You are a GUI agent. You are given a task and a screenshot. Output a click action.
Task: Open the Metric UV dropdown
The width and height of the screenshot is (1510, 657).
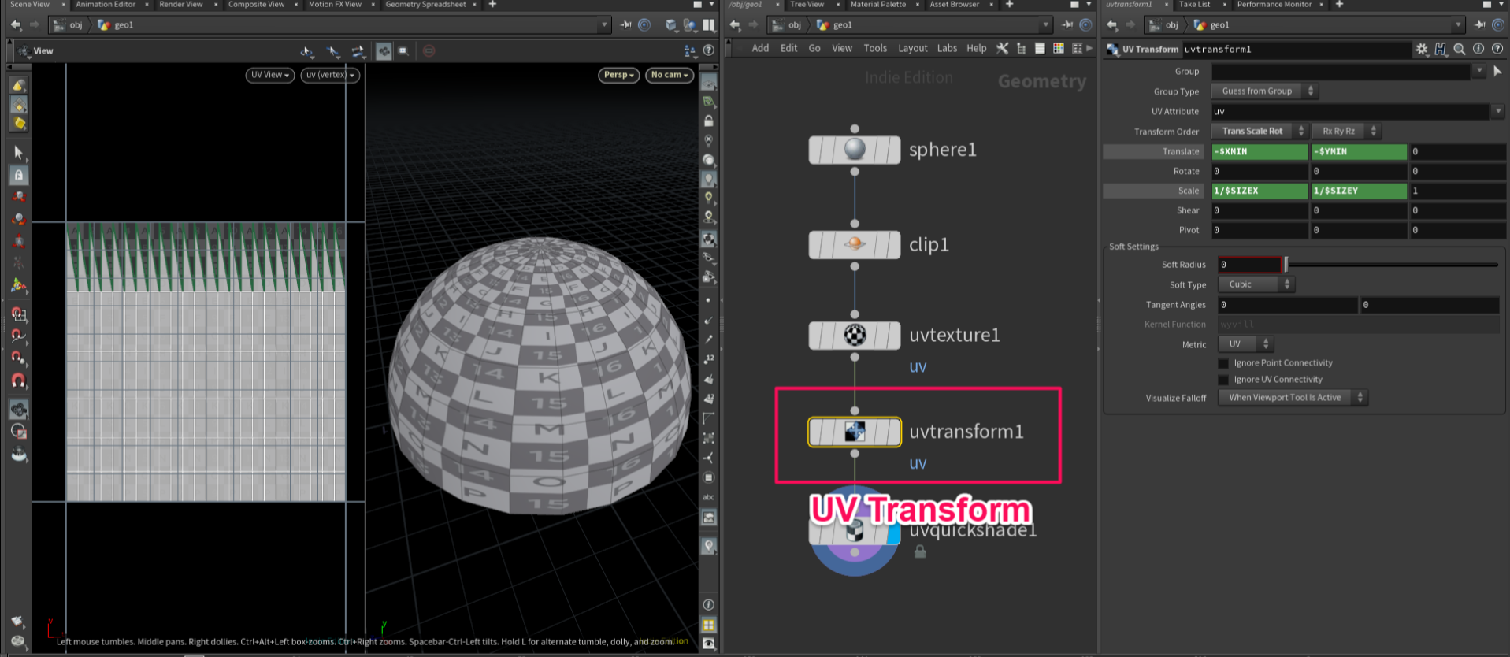pyautogui.click(x=1246, y=344)
